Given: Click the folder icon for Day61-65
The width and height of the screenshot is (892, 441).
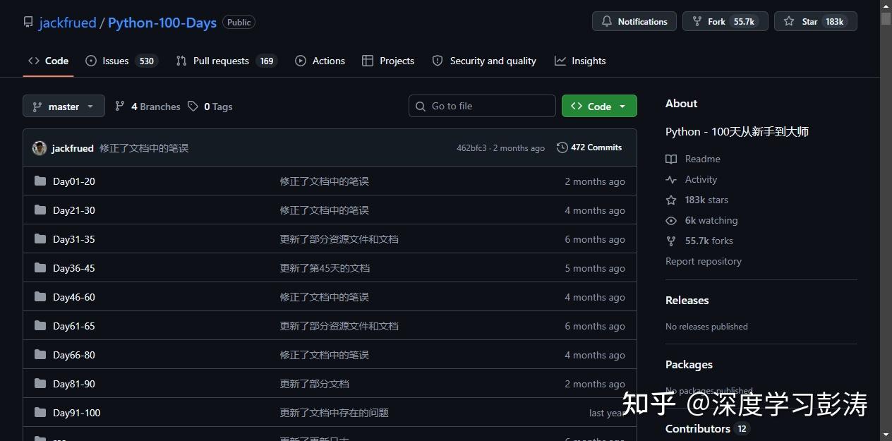Looking at the screenshot, I should [x=40, y=326].
